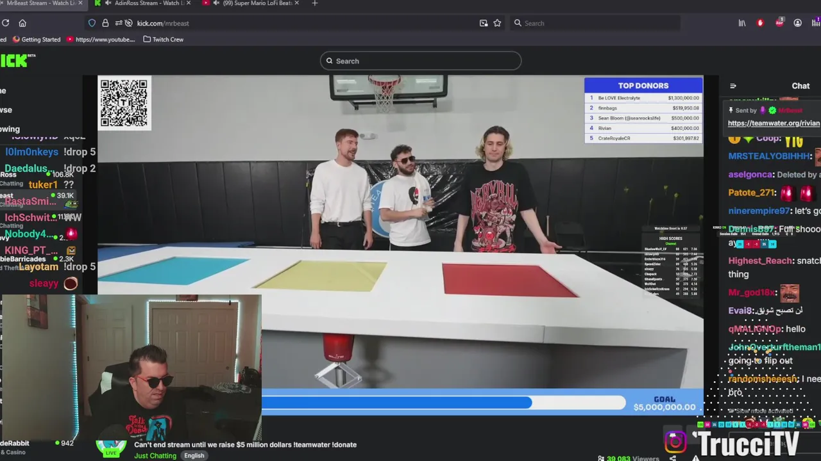821x461 pixels.
Task: Open a new browser tab with plus
Action: click(x=314, y=3)
